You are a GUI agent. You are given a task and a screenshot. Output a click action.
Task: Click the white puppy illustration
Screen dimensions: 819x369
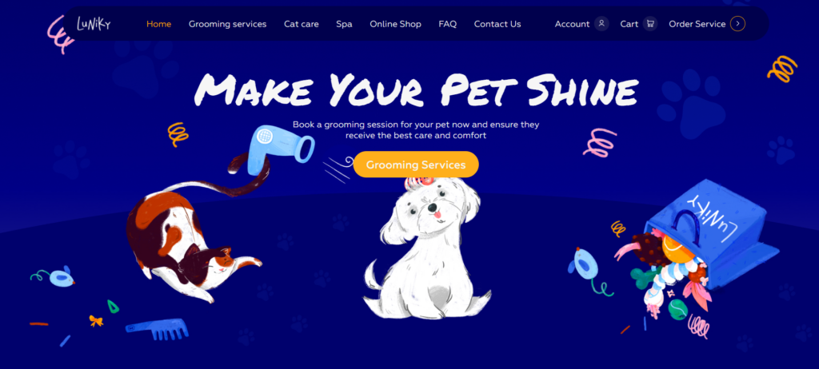425,248
